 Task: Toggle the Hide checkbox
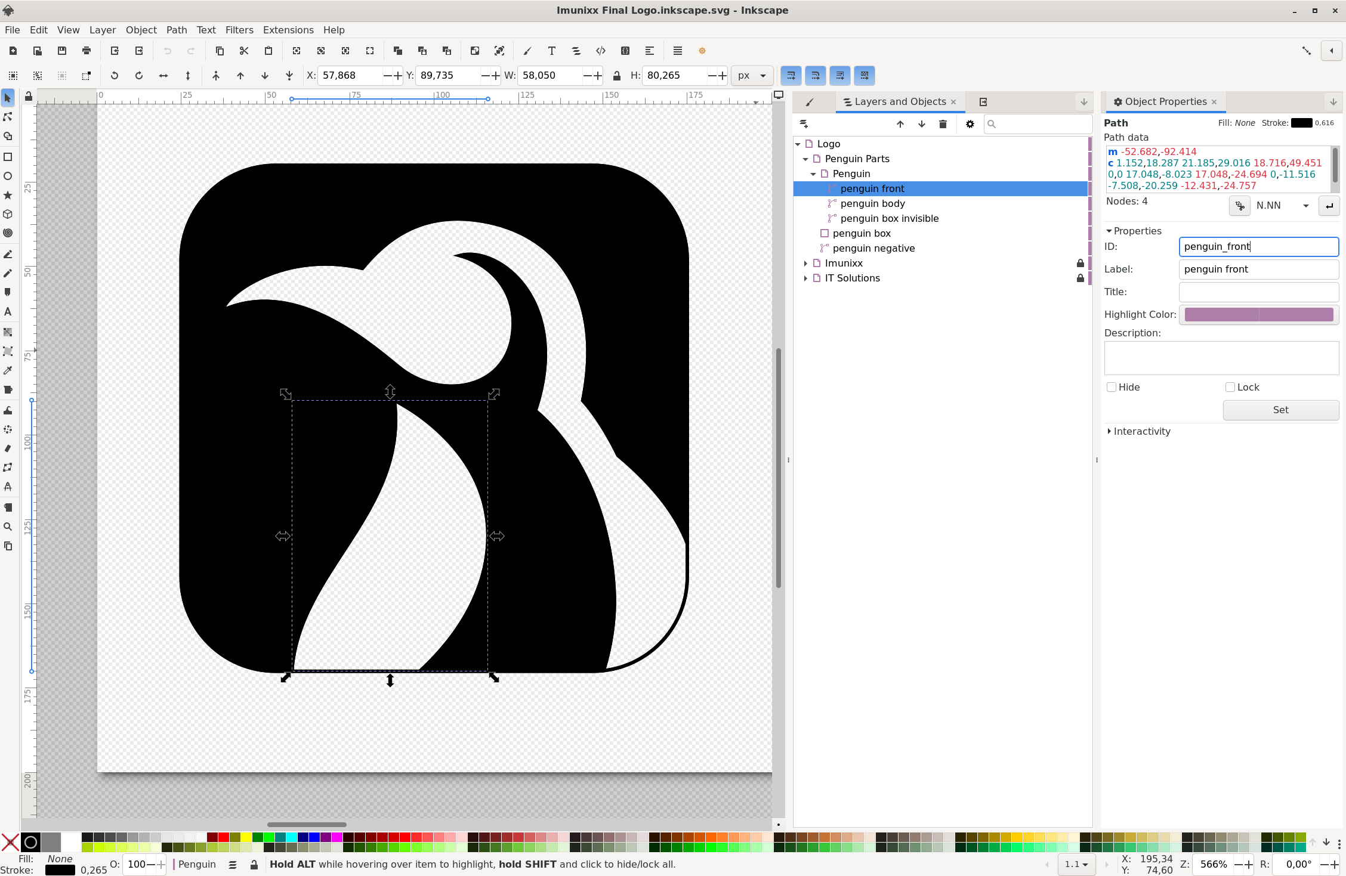pyautogui.click(x=1112, y=387)
